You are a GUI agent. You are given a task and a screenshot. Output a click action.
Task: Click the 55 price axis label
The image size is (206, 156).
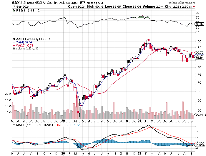[199, 111]
